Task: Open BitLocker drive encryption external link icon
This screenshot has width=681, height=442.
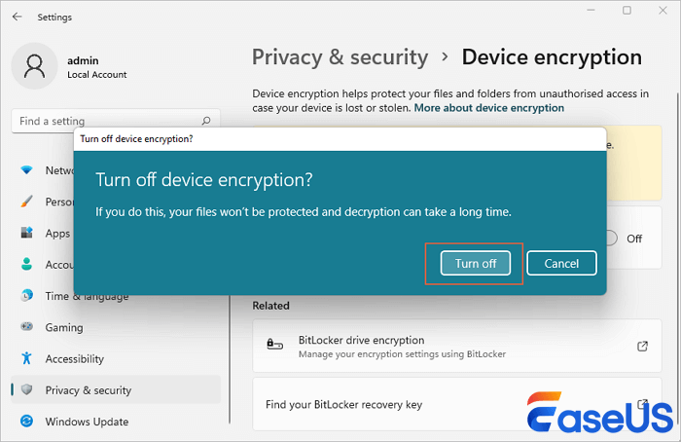Action: coord(642,346)
